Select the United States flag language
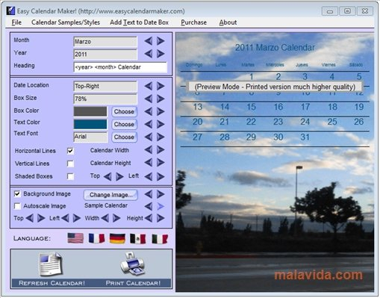This screenshot has width=380, height=298. pos(75,238)
